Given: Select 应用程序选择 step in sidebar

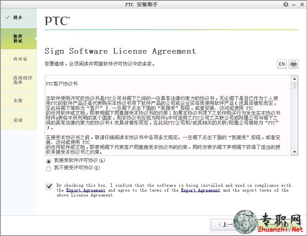Looking at the screenshot, I should click(x=18, y=80).
